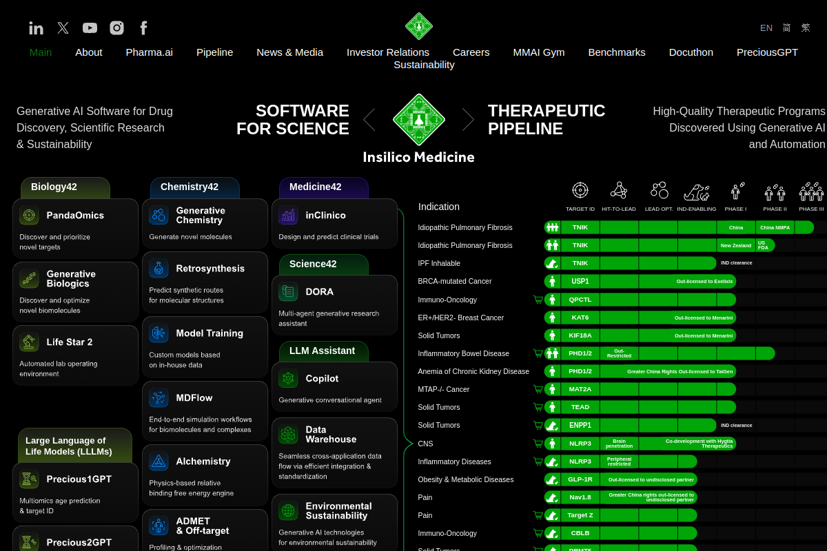
Task: Click the Target ID stage icon
Action: click(580, 190)
